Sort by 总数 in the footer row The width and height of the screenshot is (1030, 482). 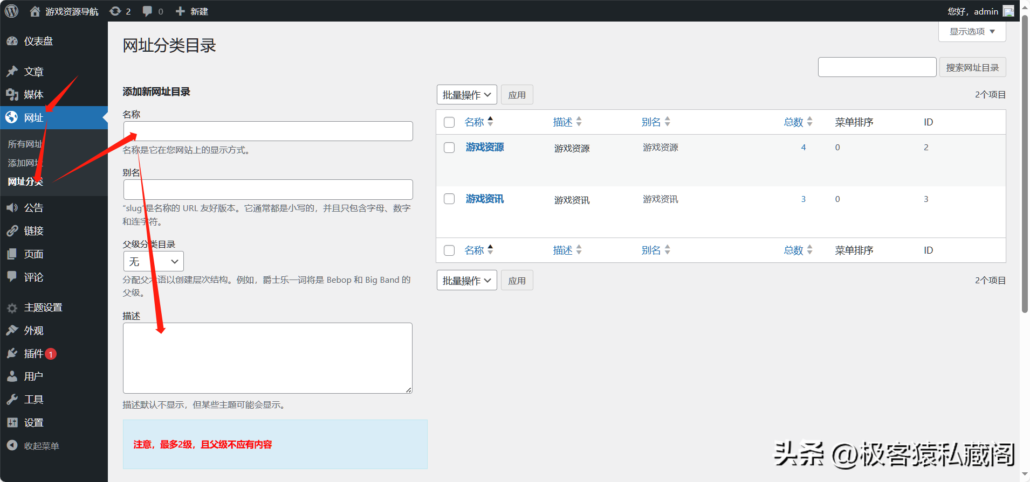click(x=798, y=250)
